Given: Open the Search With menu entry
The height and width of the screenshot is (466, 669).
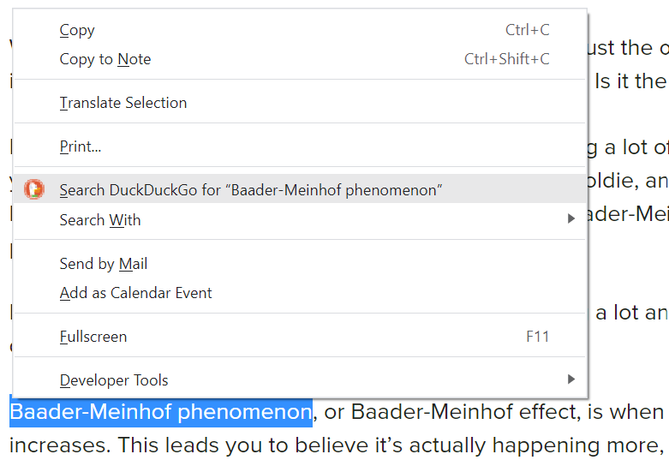Looking at the screenshot, I should click(300, 220).
